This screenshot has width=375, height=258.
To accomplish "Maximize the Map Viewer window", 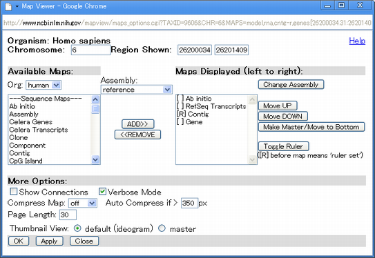I will pyautogui.click(x=341, y=6).
